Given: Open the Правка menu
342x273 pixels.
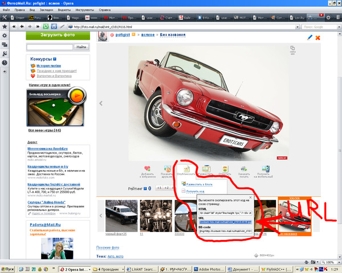Looking at the screenshot, I should click(x=19, y=10).
